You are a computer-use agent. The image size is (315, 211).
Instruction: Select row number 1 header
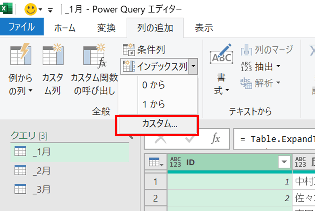[x=156, y=182]
